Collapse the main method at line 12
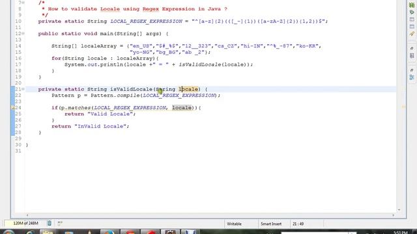The height and width of the screenshot is (234, 417). pyautogui.click(x=23, y=34)
